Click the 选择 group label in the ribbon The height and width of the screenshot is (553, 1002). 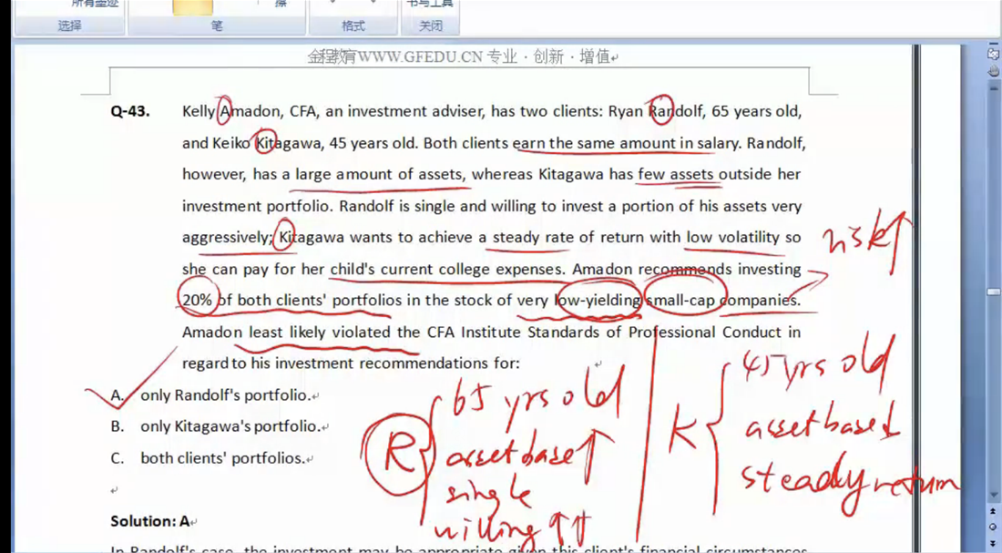click(x=69, y=26)
